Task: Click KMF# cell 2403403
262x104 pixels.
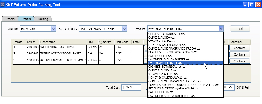Action: point(33,48)
